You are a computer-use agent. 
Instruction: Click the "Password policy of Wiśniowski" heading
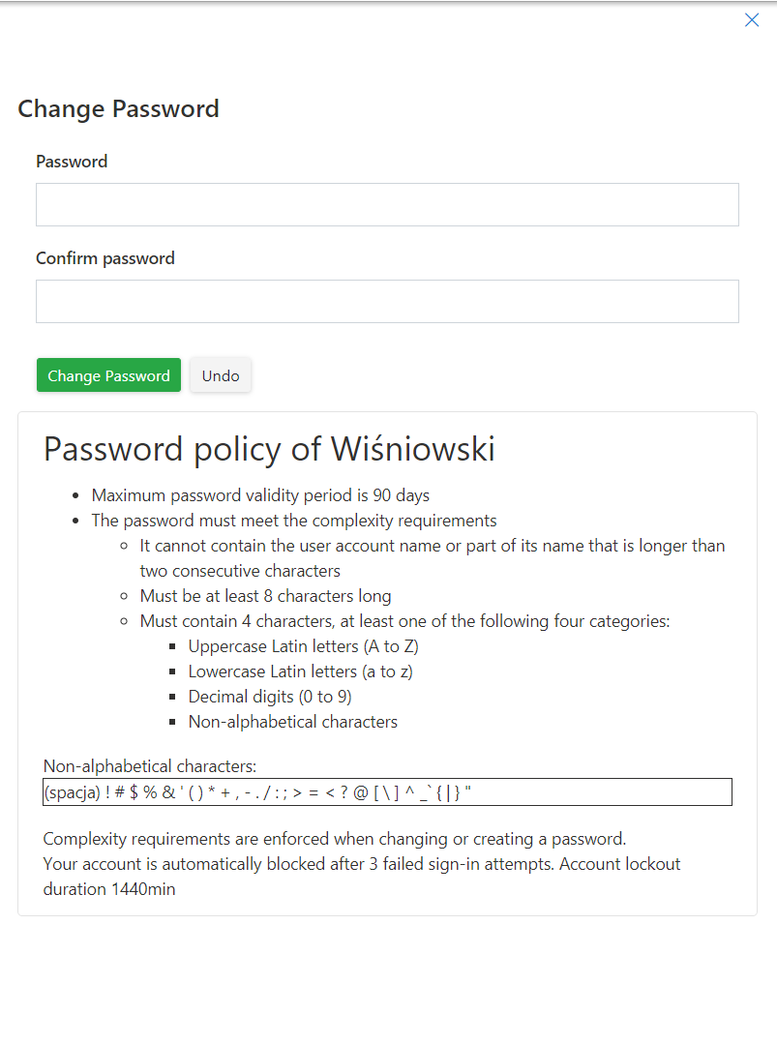pyautogui.click(x=269, y=449)
